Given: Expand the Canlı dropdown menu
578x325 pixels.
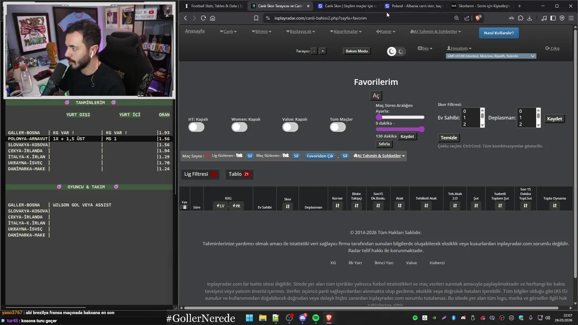Looking at the screenshot, I should click(x=228, y=32).
